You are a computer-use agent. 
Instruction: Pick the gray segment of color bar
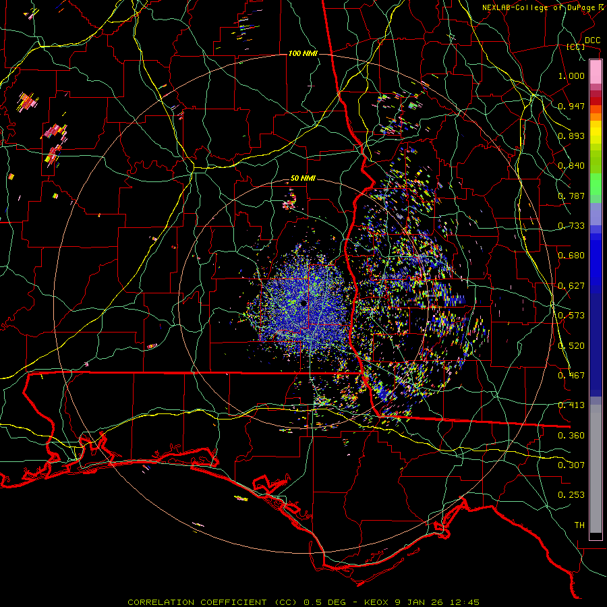point(596,469)
